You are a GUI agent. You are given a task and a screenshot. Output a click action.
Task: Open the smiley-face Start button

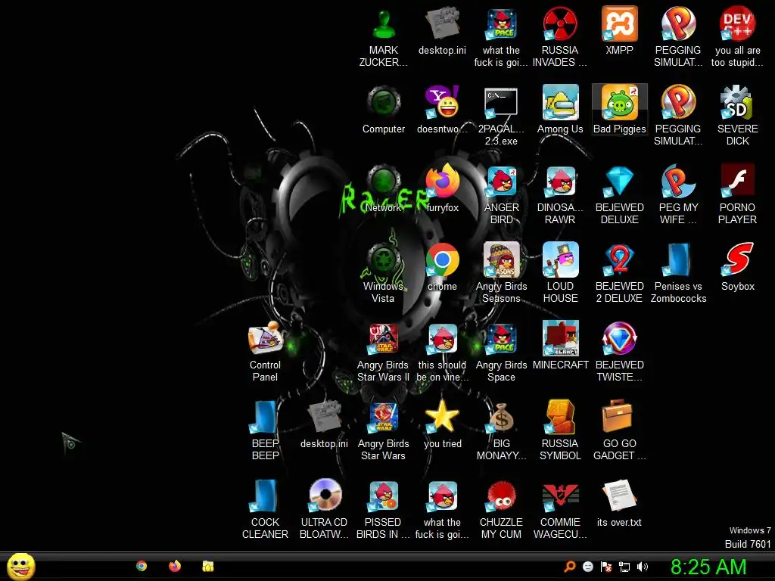20,566
